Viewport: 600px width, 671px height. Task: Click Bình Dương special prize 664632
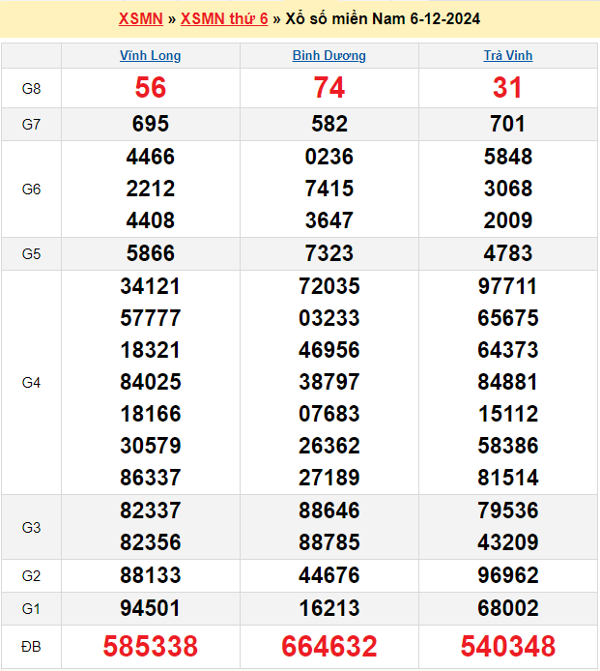coord(329,646)
